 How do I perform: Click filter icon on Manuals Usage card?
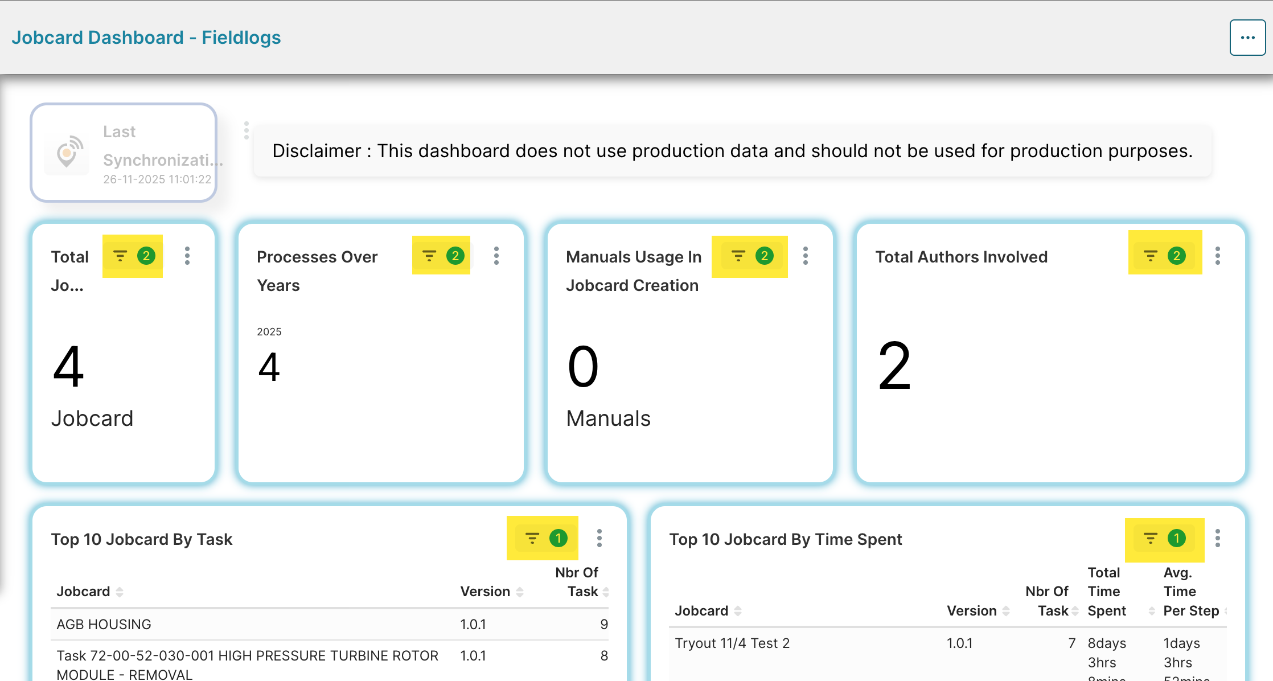coord(738,256)
